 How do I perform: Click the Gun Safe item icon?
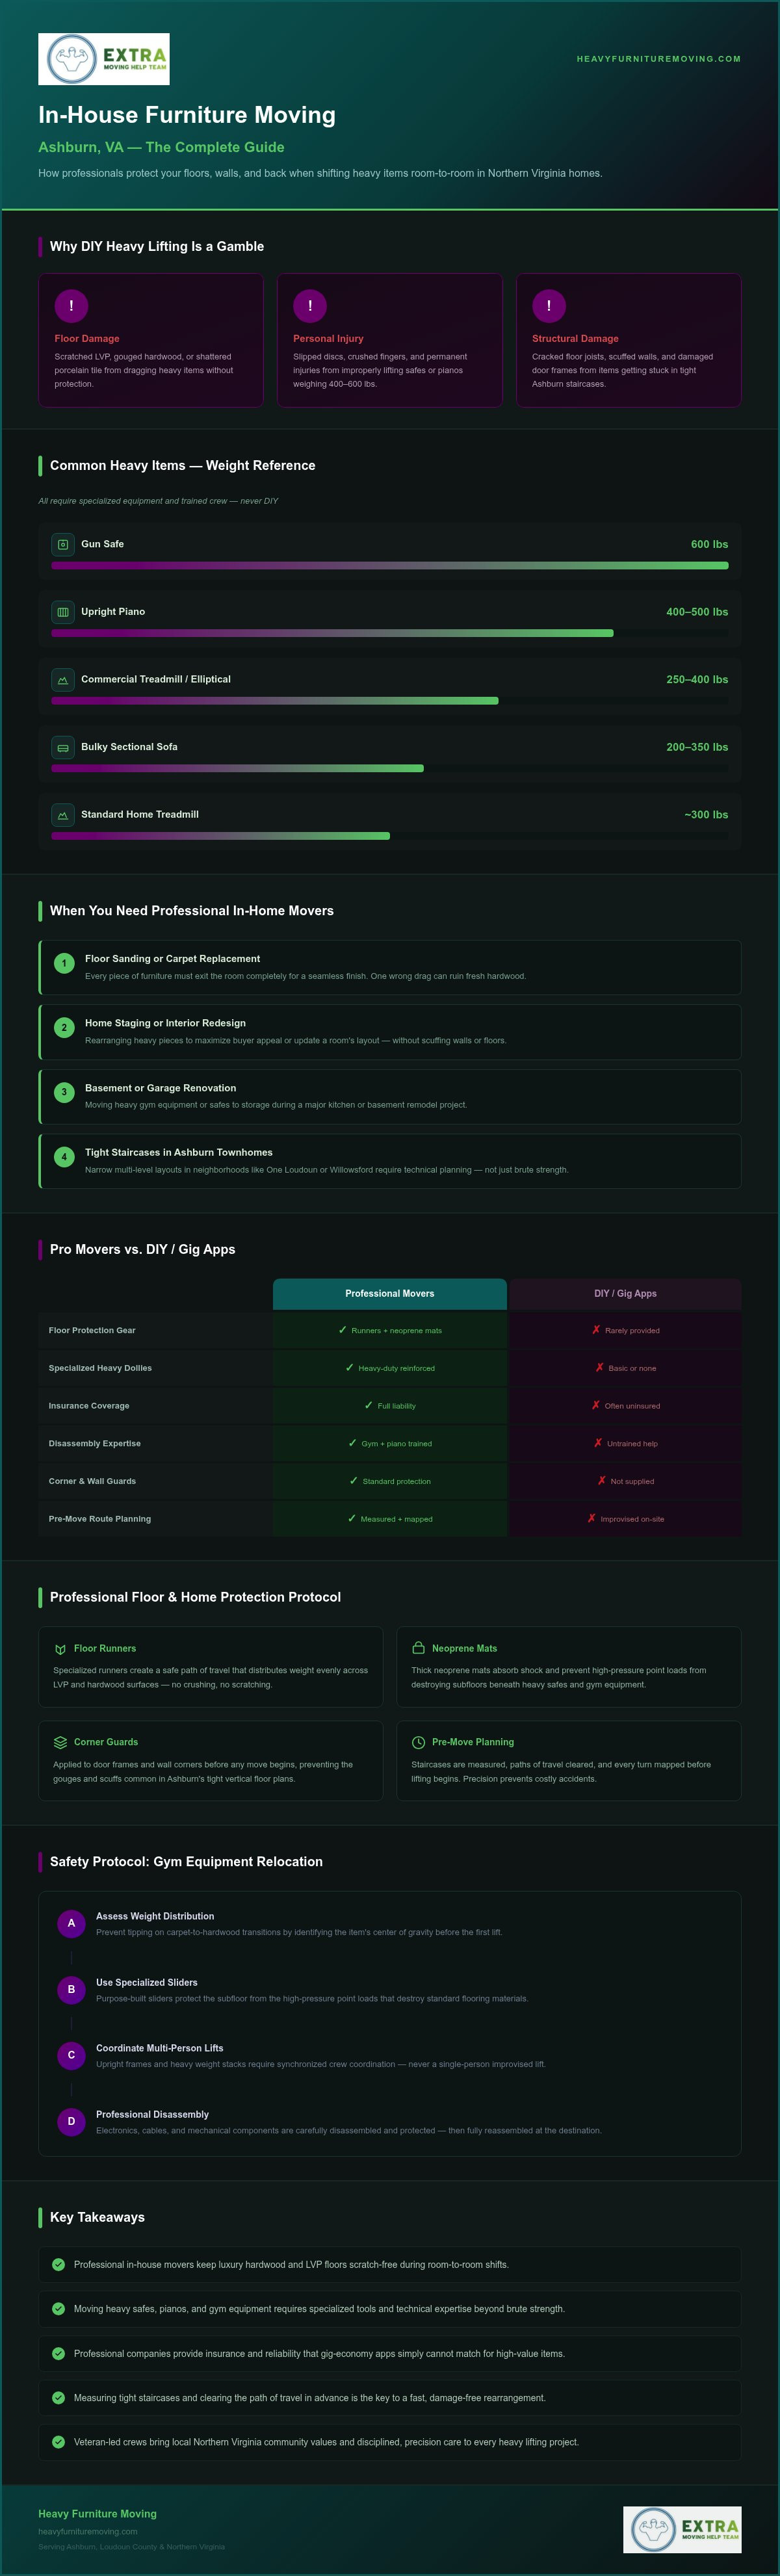tap(63, 544)
